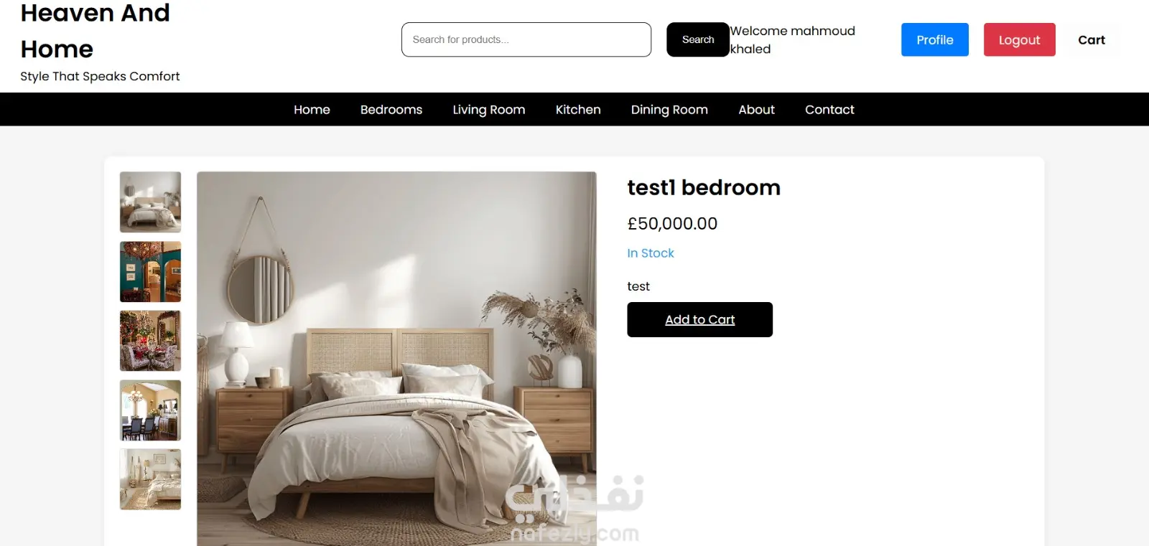Navigate to the Kitchen category
The image size is (1149, 546).
tap(578, 110)
